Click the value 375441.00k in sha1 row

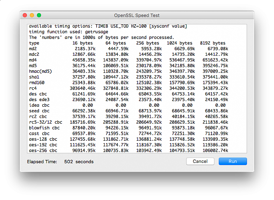point(215,77)
